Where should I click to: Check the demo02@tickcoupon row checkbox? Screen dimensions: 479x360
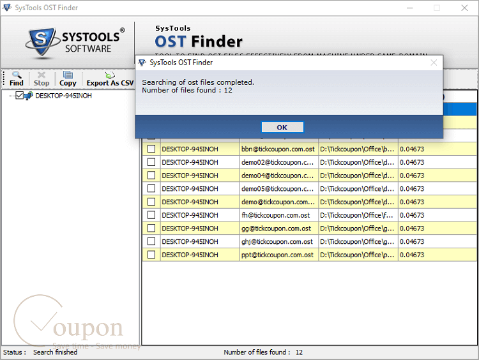151,162
